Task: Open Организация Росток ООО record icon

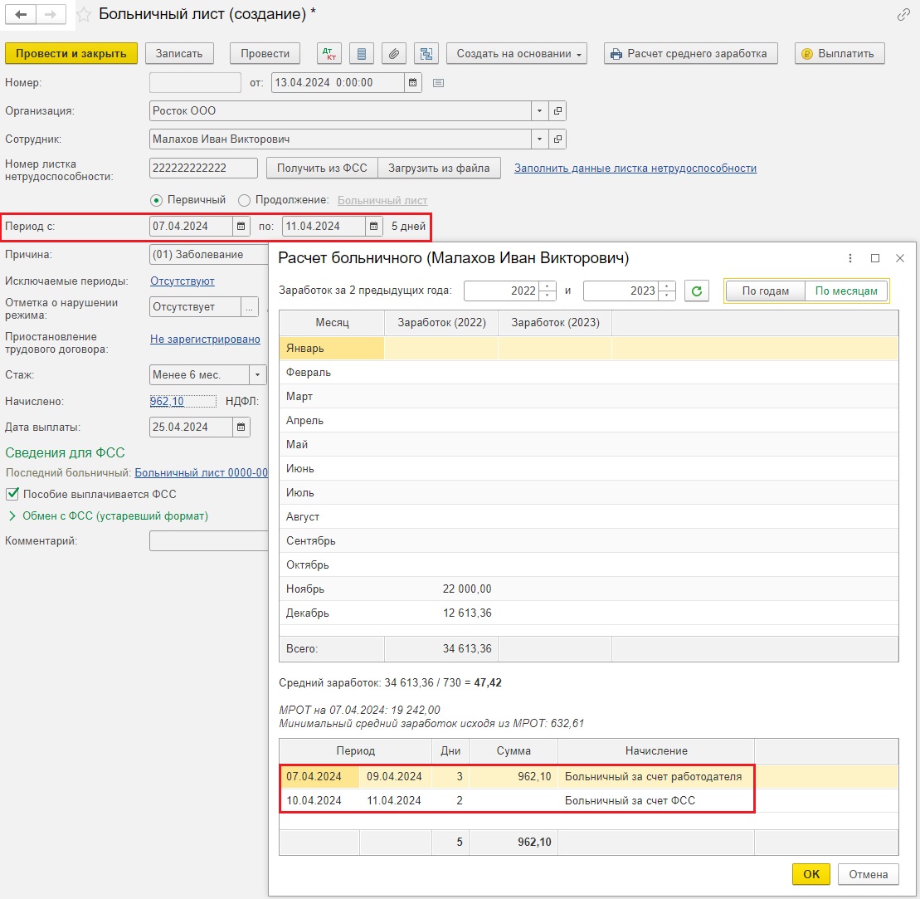Action: [x=557, y=111]
